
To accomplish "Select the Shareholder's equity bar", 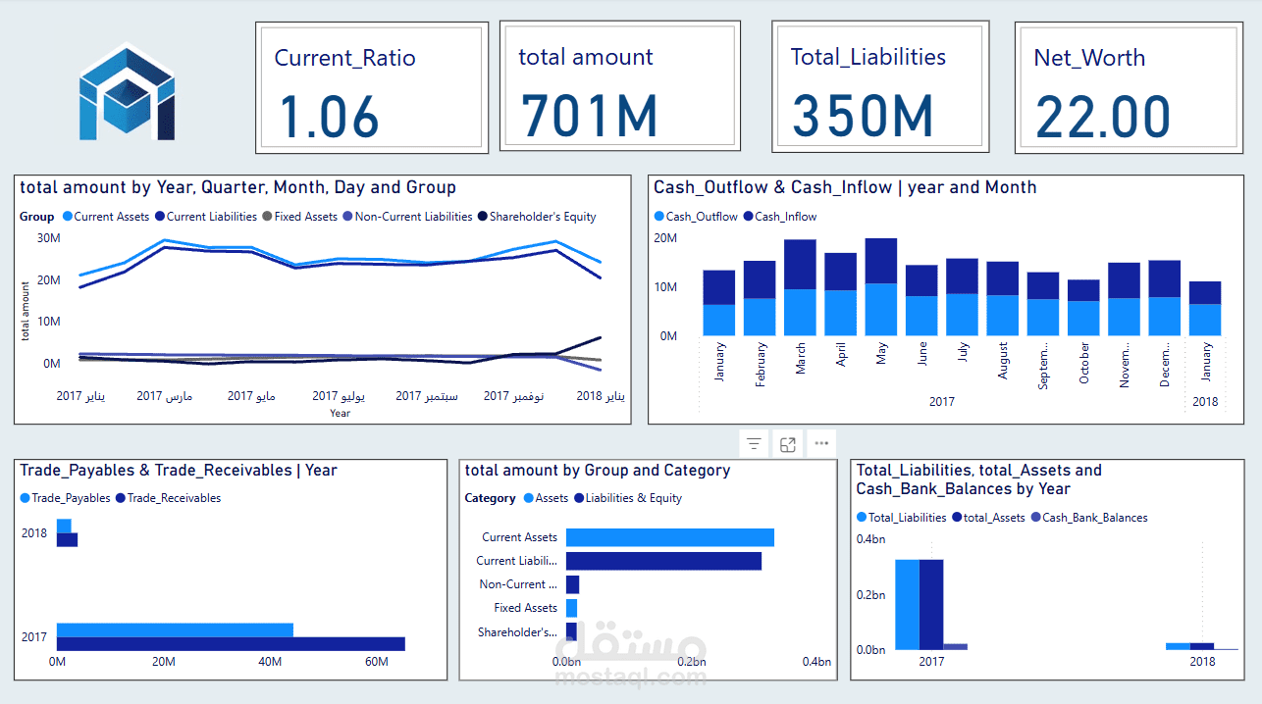I will pos(571,631).
